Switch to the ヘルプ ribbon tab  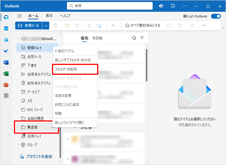[65, 16]
